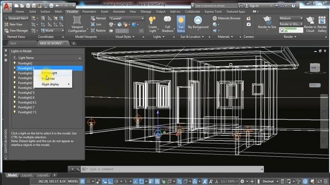Click the command line close button

click(72, 169)
